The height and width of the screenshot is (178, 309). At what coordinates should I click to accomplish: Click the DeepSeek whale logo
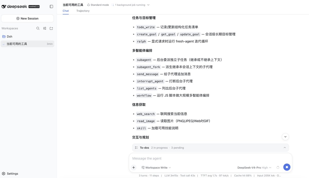(4, 6)
